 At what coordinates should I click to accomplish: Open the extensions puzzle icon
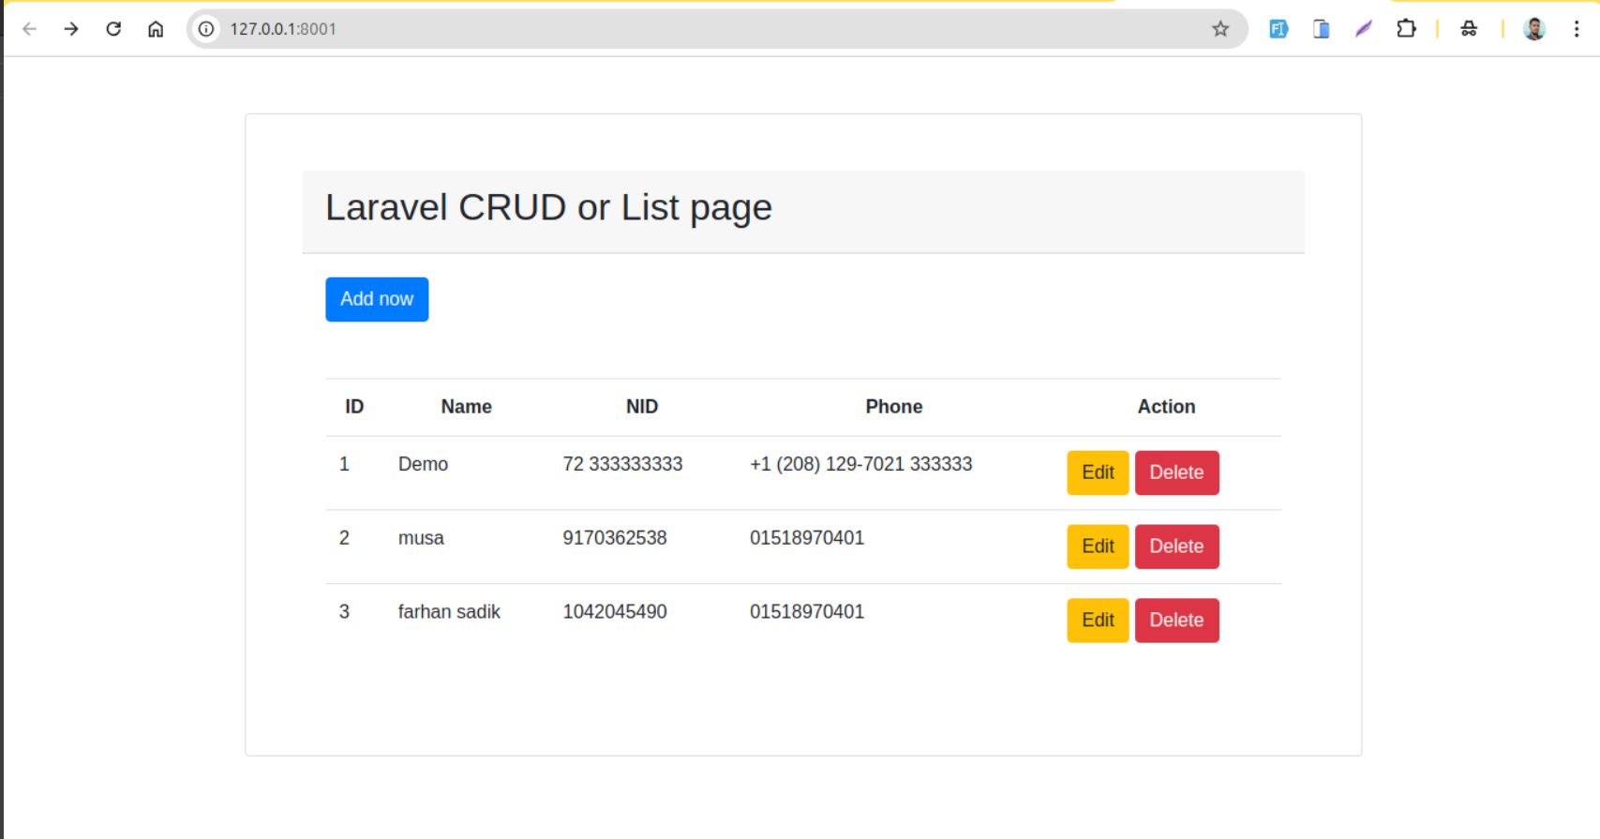click(x=1405, y=29)
